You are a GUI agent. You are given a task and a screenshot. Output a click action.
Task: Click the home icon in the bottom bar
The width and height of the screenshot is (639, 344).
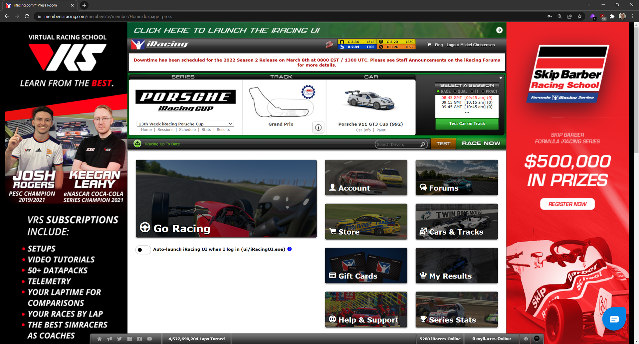[99, 339]
